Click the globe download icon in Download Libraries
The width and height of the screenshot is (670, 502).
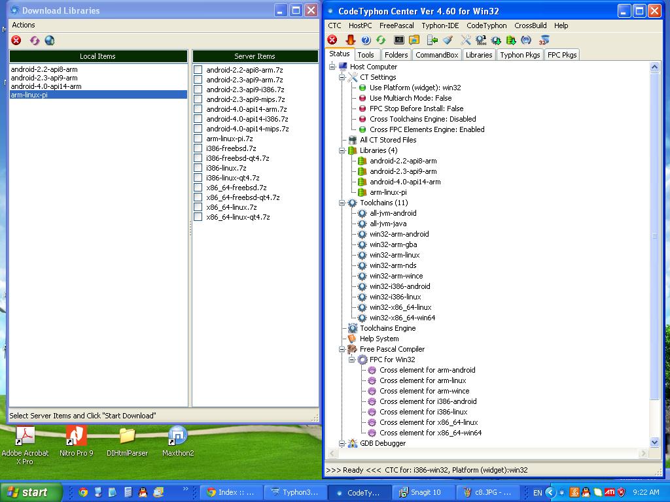pos(50,41)
